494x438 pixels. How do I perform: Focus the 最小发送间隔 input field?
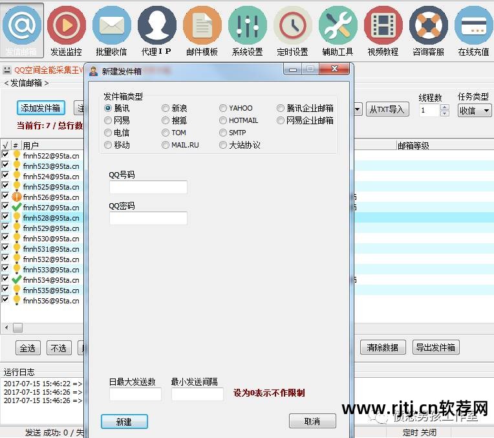197,394
